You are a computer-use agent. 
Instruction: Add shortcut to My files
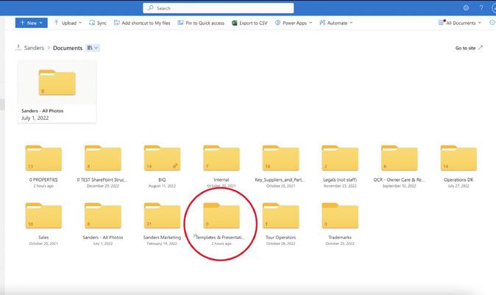tap(142, 23)
